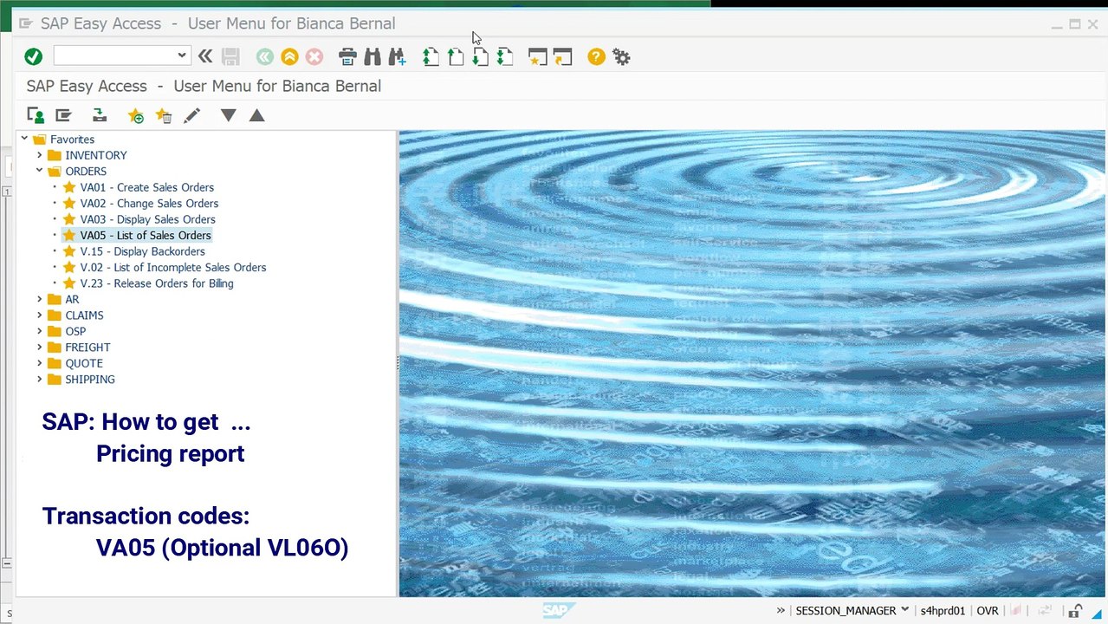Screen dimensions: 1108x624
Task: Select the INVENTORY folder label
Action: 96,155
